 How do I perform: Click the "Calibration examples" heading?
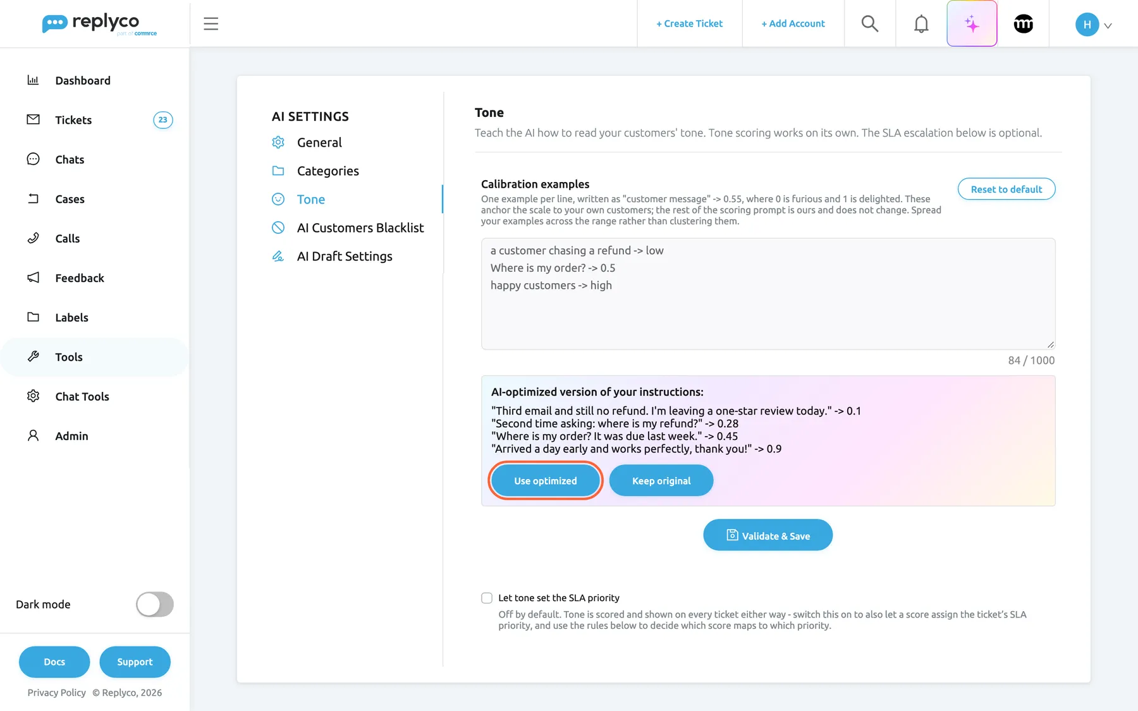point(535,184)
